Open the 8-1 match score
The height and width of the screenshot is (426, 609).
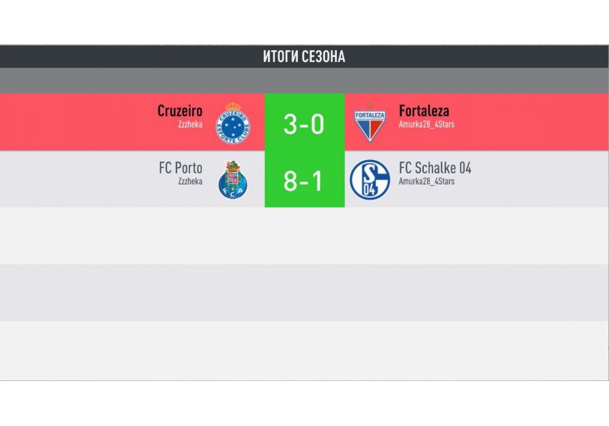coord(304,181)
